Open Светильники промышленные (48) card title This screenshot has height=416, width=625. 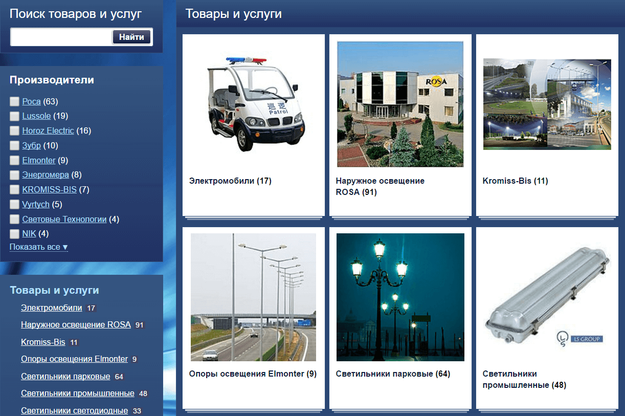(524, 379)
